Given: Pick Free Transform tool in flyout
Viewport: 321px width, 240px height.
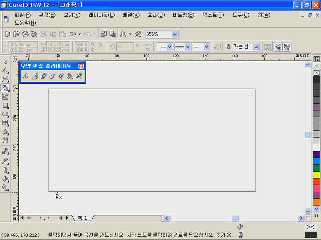Looking at the screenshot, I should tap(70, 76).
